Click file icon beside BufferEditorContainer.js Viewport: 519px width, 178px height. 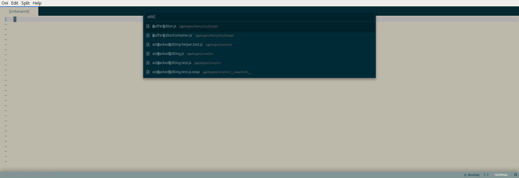click(x=148, y=35)
